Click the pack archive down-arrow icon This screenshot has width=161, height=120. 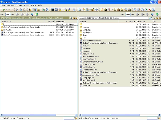click(x=66, y=10)
